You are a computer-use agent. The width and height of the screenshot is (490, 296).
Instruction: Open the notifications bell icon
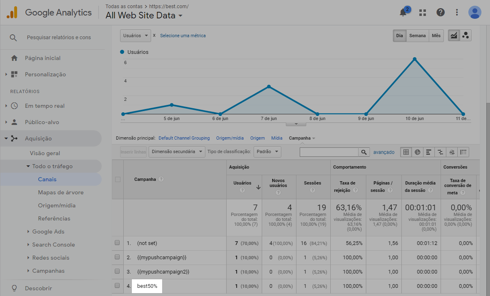(403, 12)
